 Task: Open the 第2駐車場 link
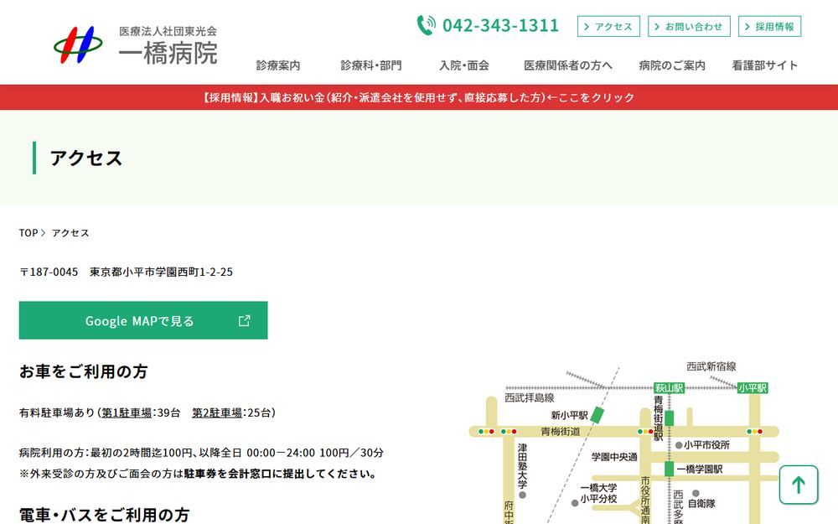[217, 412]
